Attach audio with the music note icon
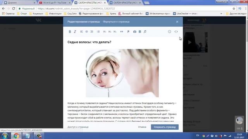Viewport: 248px width, 139px height. click(x=145, y=32)
